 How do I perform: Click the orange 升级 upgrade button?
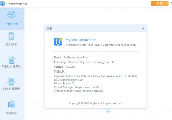[159, 3]
